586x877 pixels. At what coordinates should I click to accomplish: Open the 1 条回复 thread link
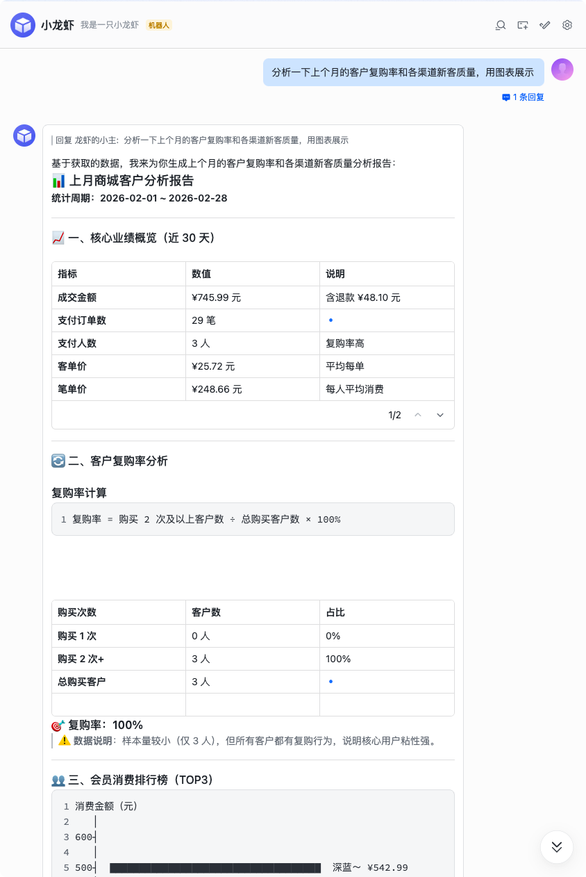[528, 97]
